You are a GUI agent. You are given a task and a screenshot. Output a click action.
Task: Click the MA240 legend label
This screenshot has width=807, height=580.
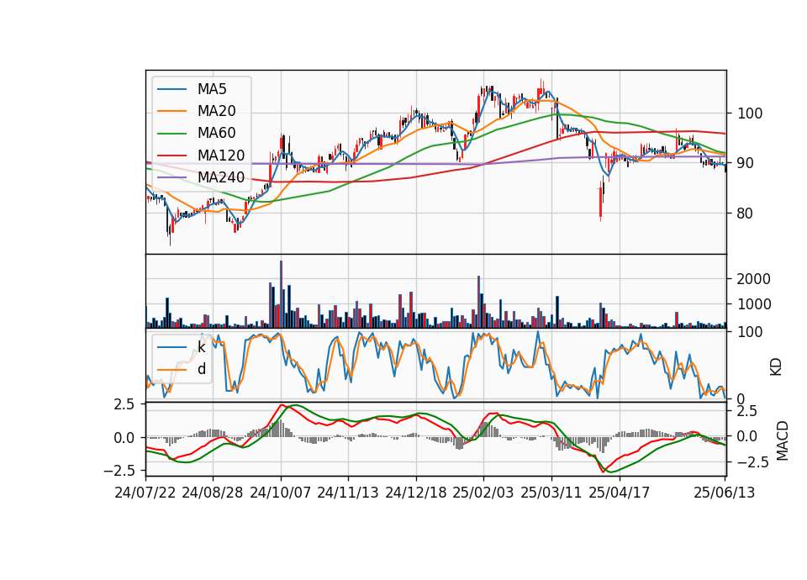tap(221, 177)
